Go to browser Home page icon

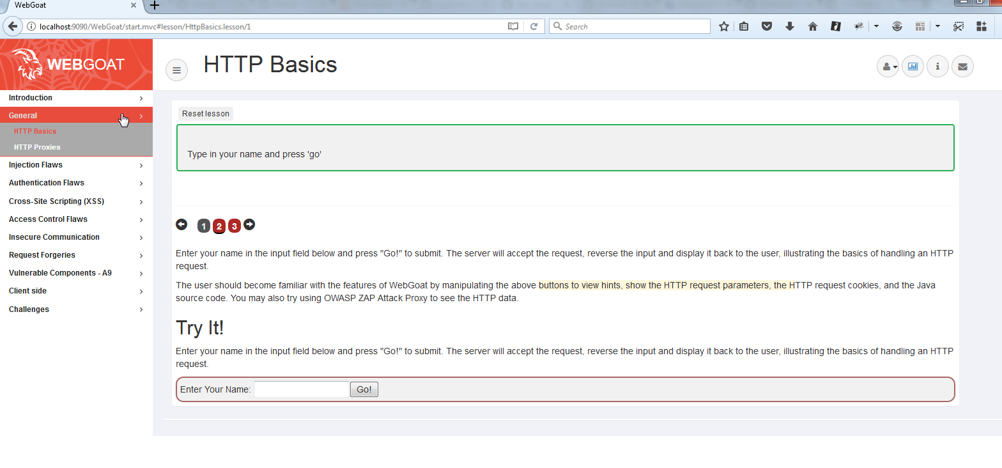pyautogui.click(x=813, y=26)
